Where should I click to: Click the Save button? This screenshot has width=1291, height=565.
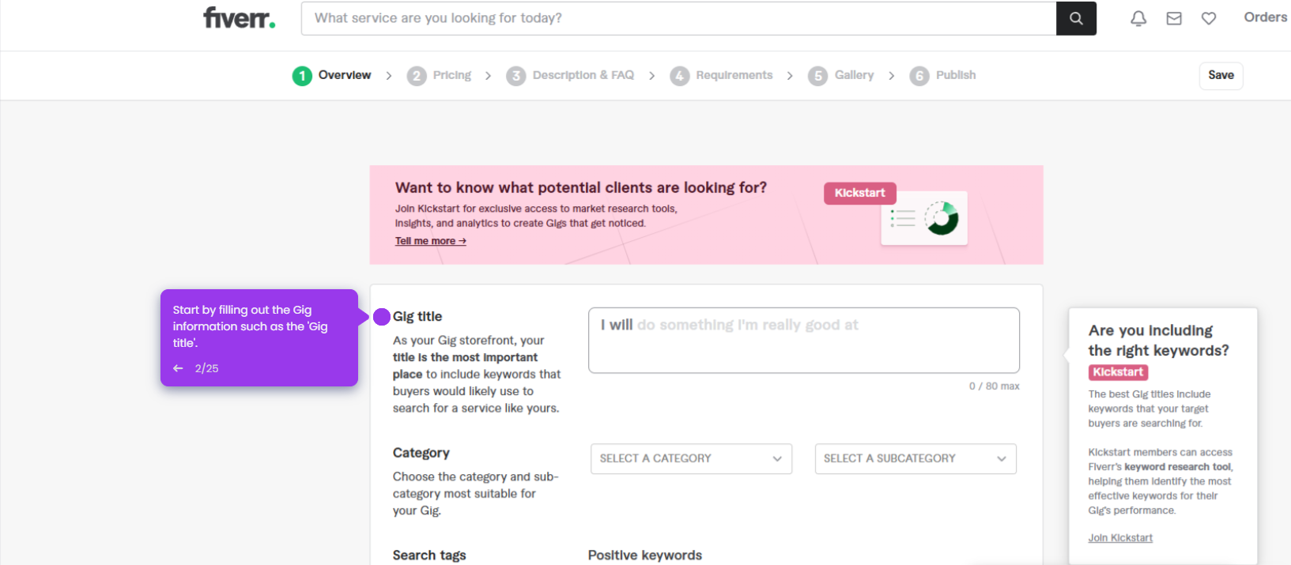click(x=1221, y=75)
